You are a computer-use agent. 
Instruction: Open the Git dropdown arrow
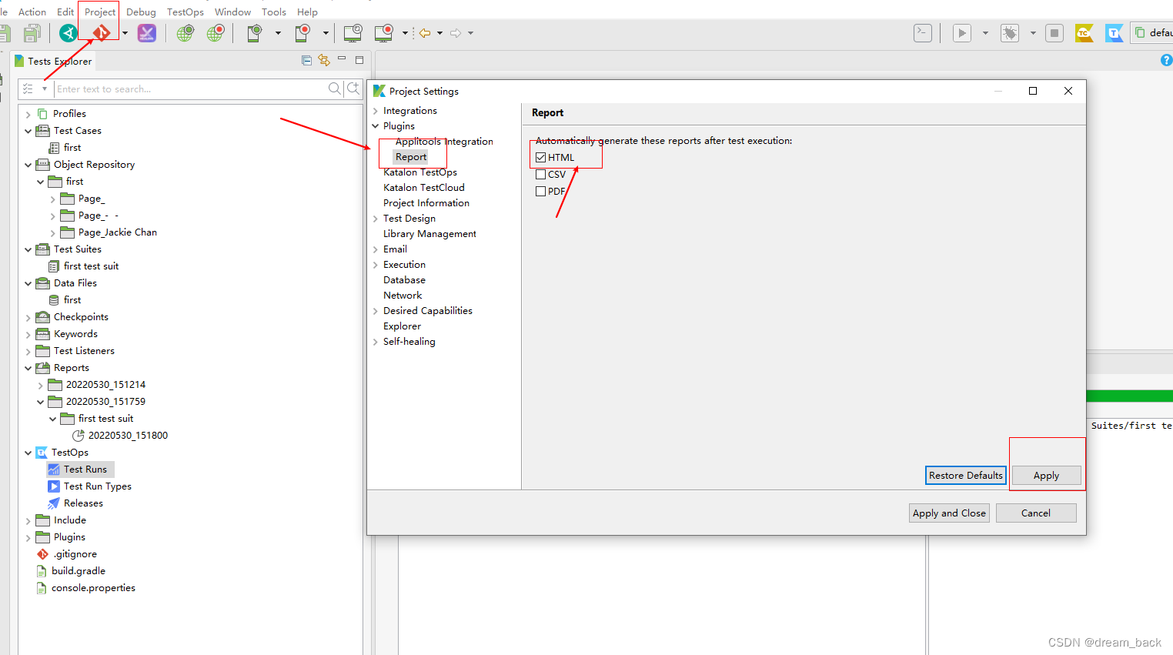pos(125,33)
